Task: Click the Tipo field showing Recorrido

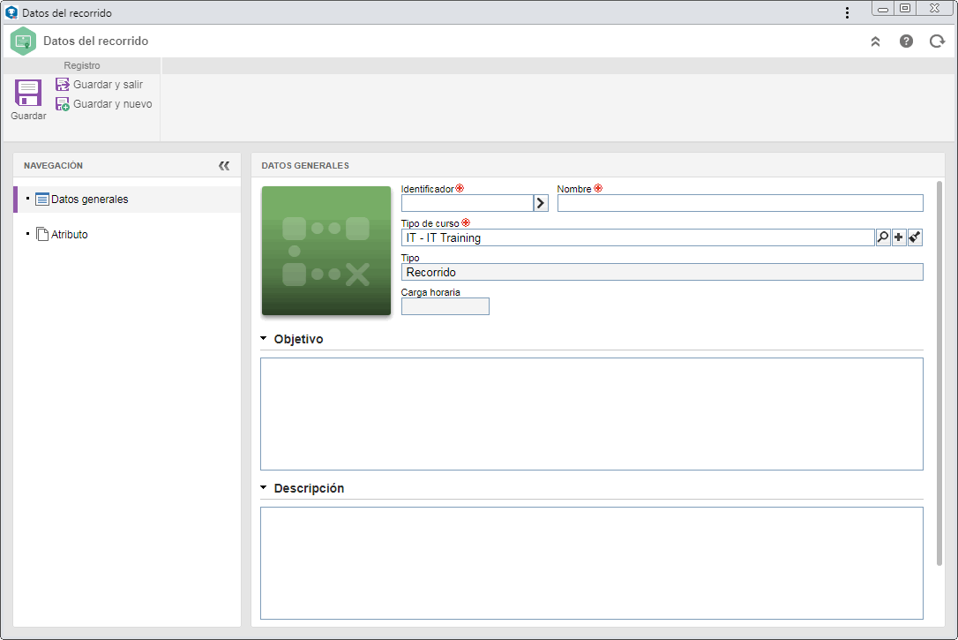Action: click(662, 272)
